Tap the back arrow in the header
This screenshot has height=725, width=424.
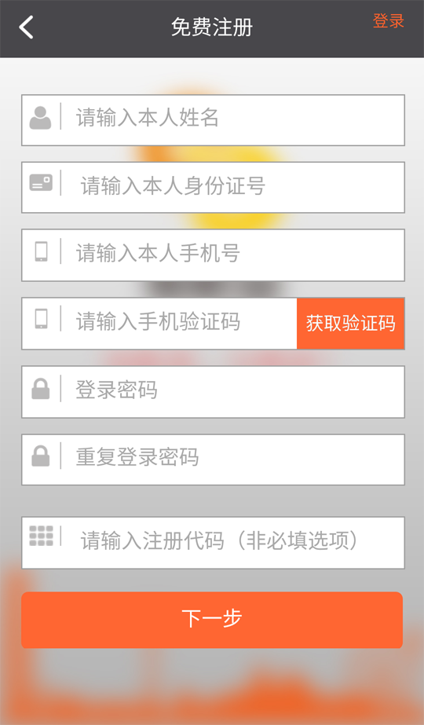pyautogui.click(x=26, y=27)
